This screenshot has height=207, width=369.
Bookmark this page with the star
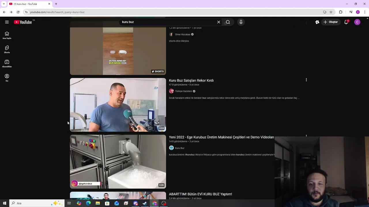coord(331,12)
